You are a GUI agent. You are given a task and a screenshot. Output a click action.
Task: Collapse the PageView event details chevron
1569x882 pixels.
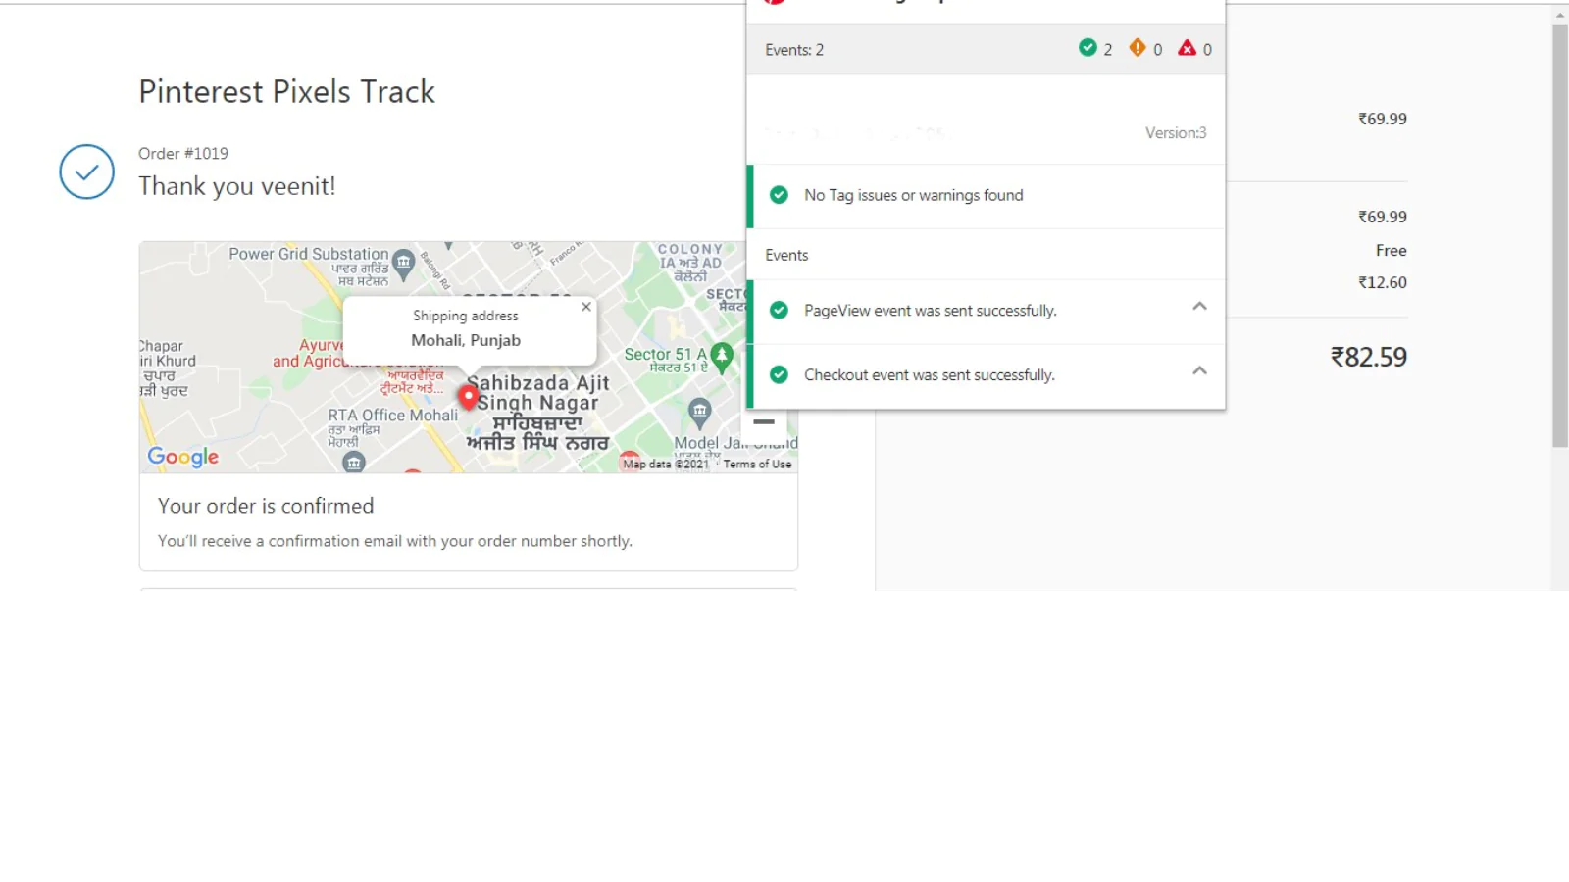tap(1199, 307)
